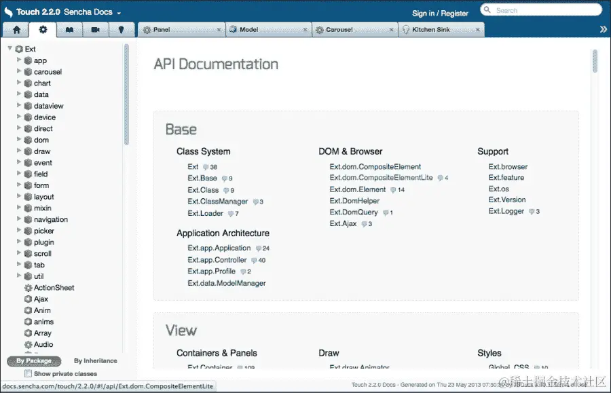This screenshot has height=393, width=611.
Task: Click comment bubble beside Ext.app.Application
Action: (259, 248)
